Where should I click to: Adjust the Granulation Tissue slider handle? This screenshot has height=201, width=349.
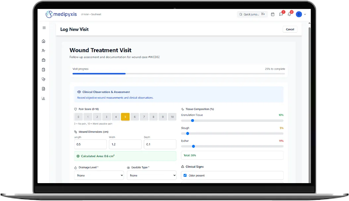tap(193, 121)
